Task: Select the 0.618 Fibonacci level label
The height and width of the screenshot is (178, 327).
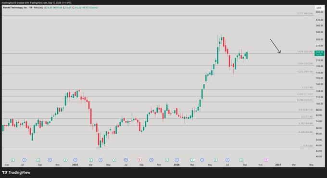Action: point(306,110)
